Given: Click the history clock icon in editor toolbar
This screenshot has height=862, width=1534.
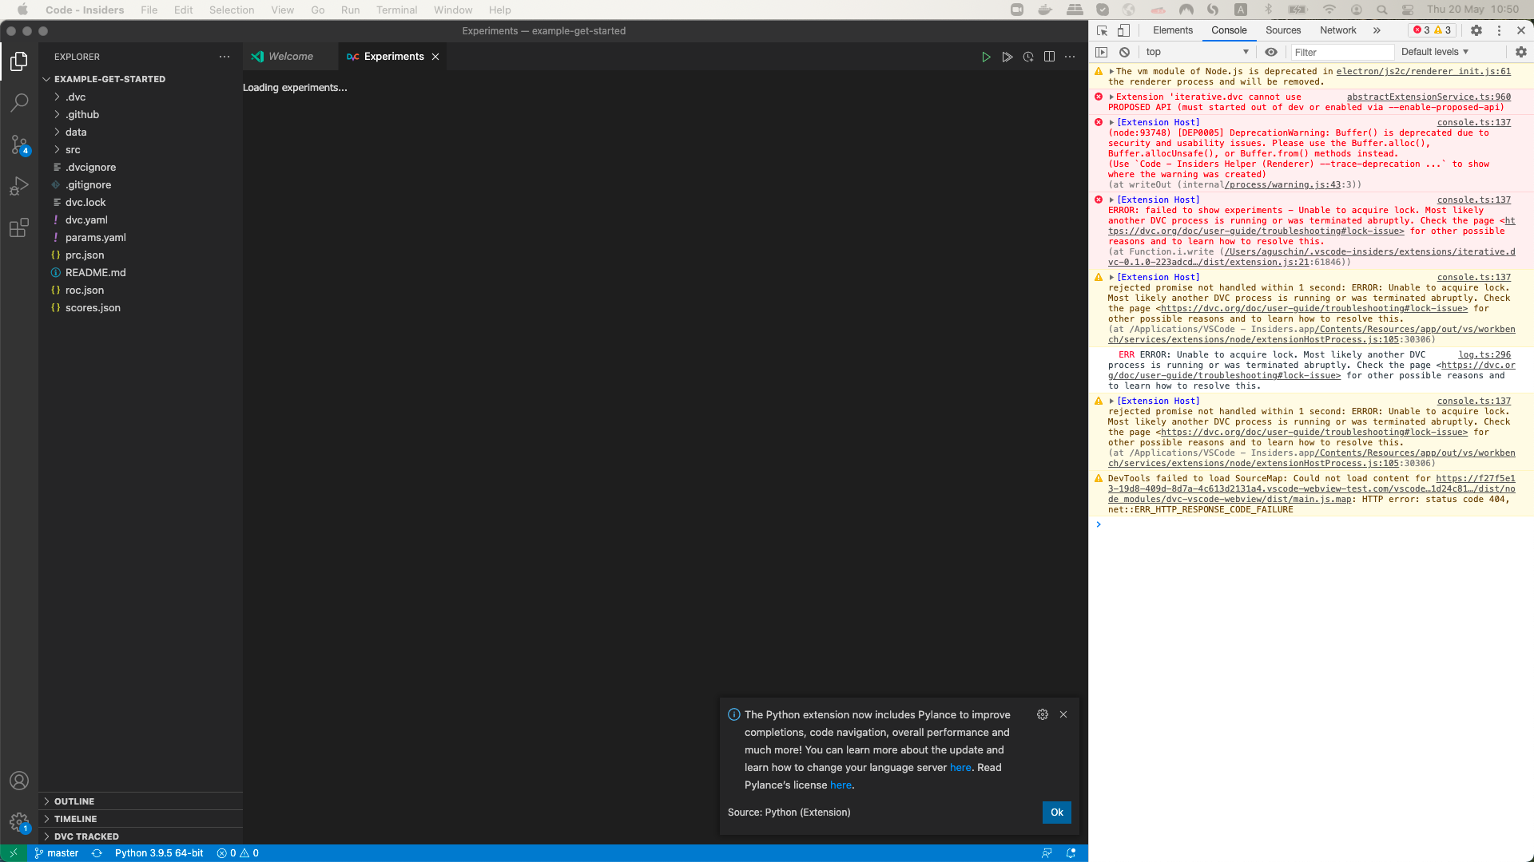Looking at the screenshot, I should click(x=1028, y=57).
